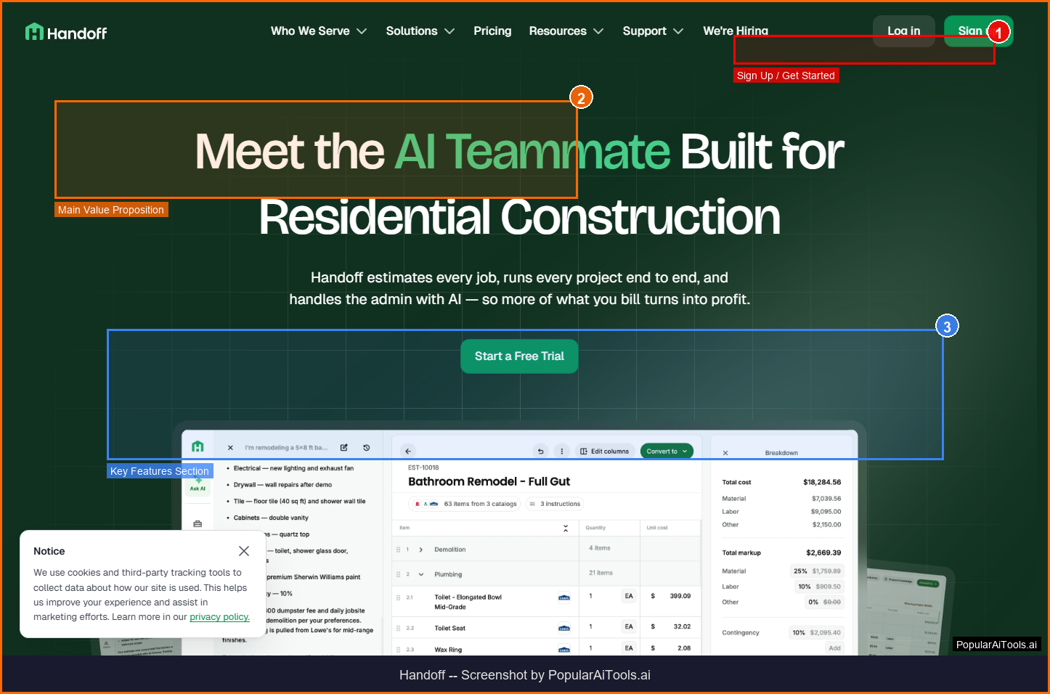The image size is (1050, 694).
Task: Expand the Demolition row
Action: click(x=421, y=550)
